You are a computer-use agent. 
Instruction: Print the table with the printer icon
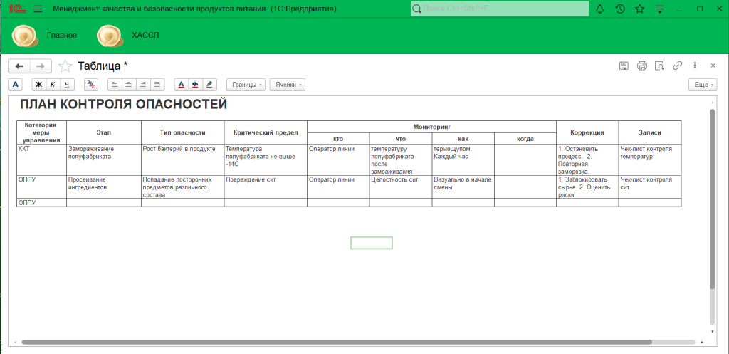(641, 66)
